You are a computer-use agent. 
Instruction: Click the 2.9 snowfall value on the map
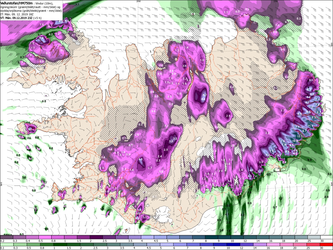tap(184, 66)
